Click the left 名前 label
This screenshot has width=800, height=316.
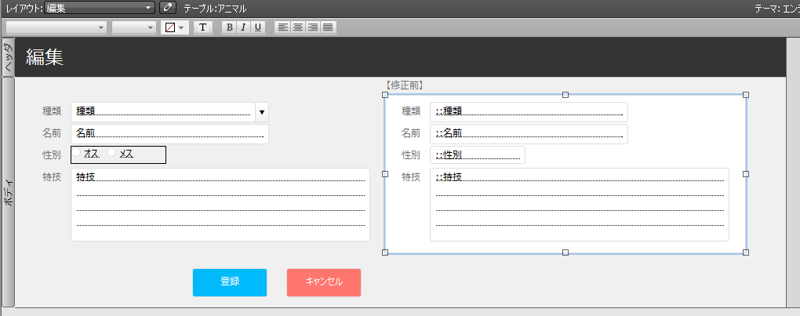click(52, 133)
